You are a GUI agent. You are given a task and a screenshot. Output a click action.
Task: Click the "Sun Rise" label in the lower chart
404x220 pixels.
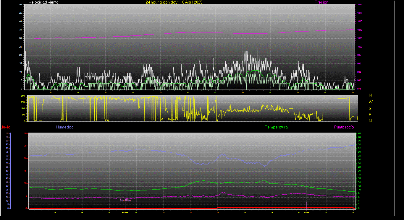click(125, 200)
